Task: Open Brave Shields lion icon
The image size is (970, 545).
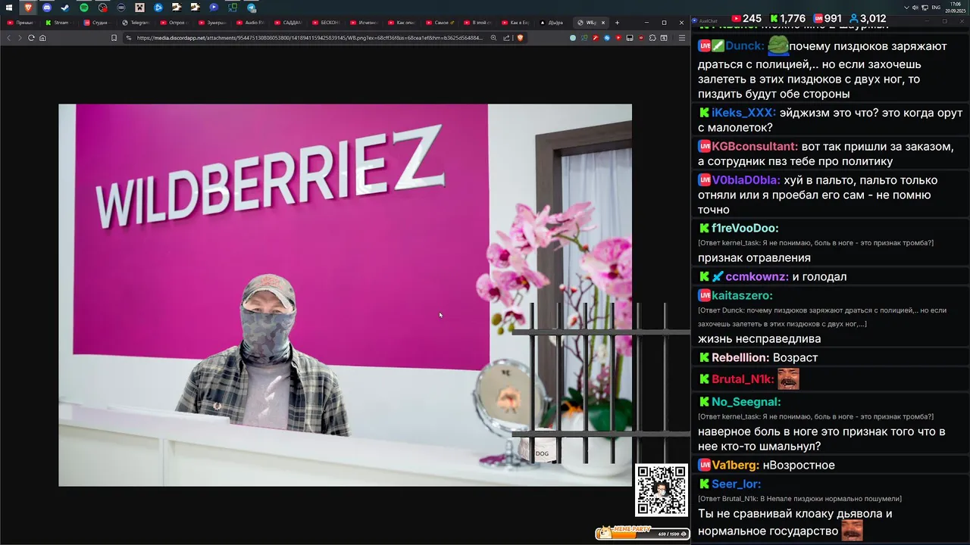Action: (520, 38)
